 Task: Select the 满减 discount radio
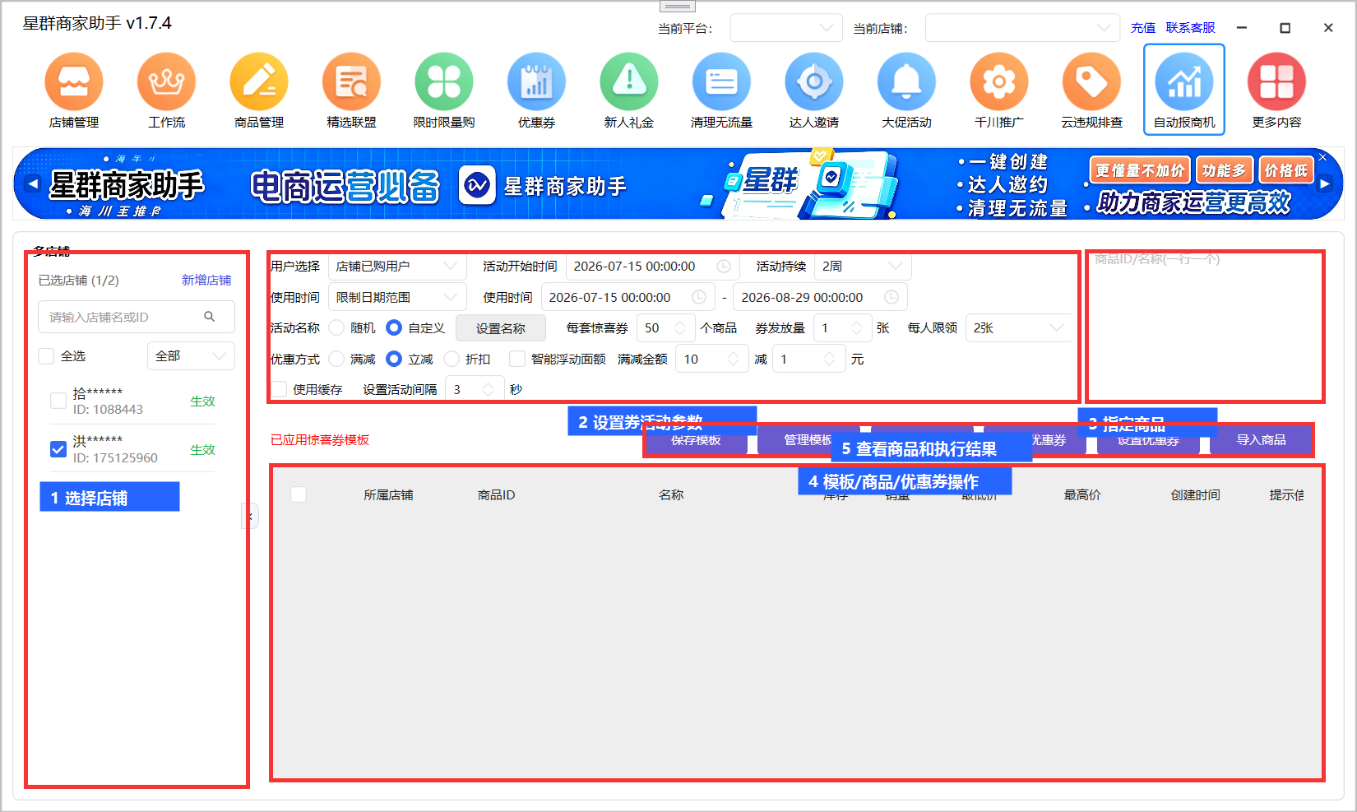[336, 359]
